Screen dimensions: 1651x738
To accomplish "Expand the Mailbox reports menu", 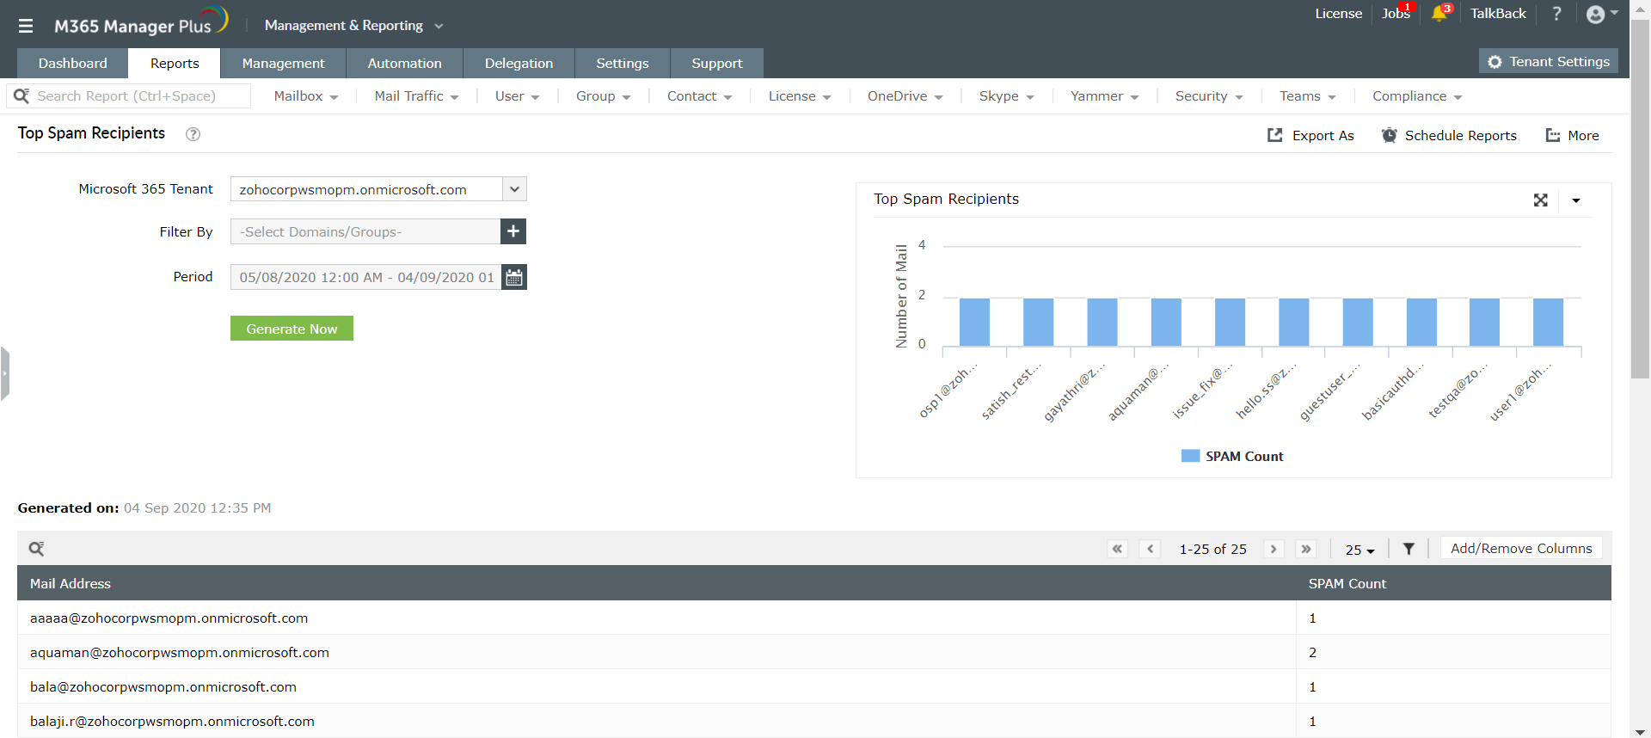I will click(x=306, y=96).
